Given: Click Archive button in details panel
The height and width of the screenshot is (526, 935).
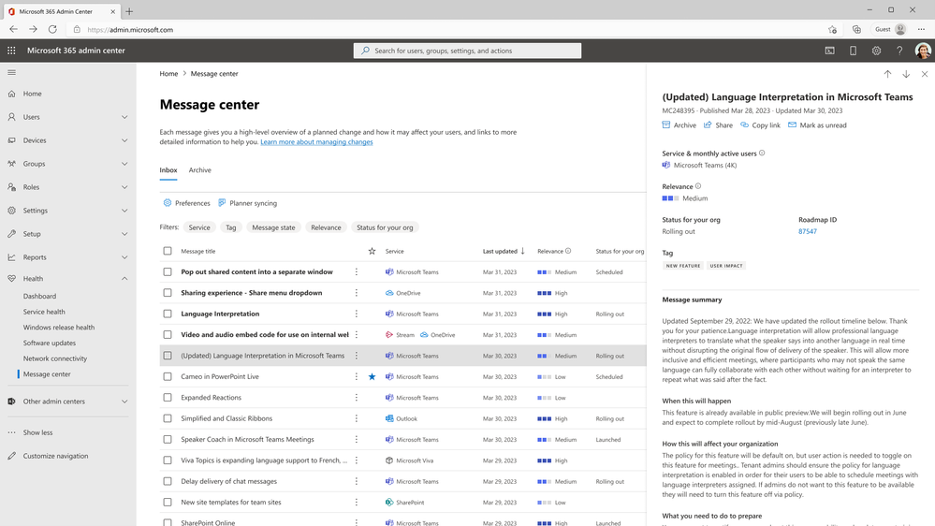Looking at the screenshot, I should pyautogui.click(x=679, y=125).
